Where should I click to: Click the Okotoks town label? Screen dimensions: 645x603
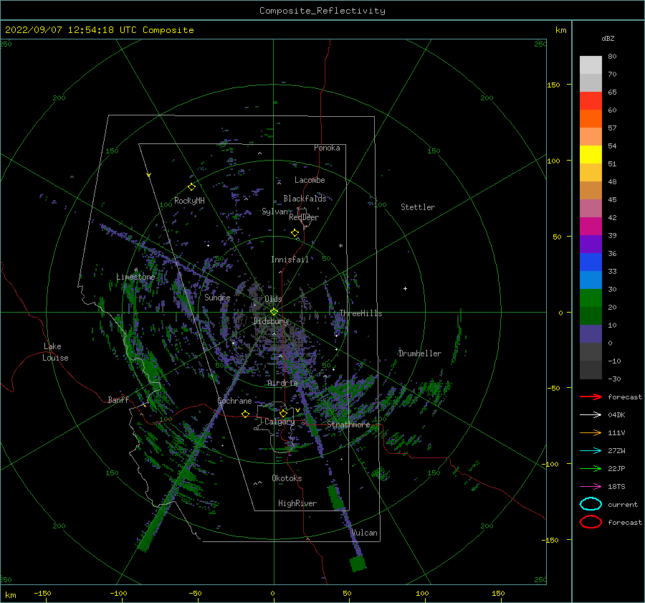287,478
